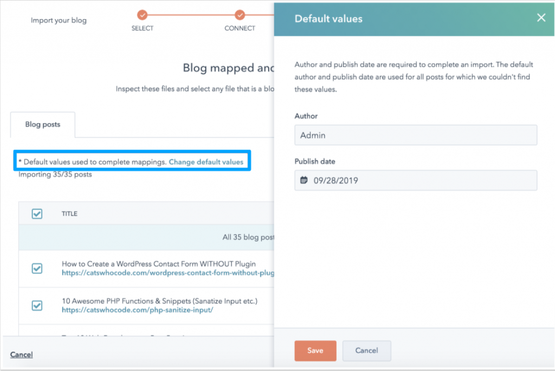
Task: Switch to the Blog posts tab
Action: click(42, 124)
